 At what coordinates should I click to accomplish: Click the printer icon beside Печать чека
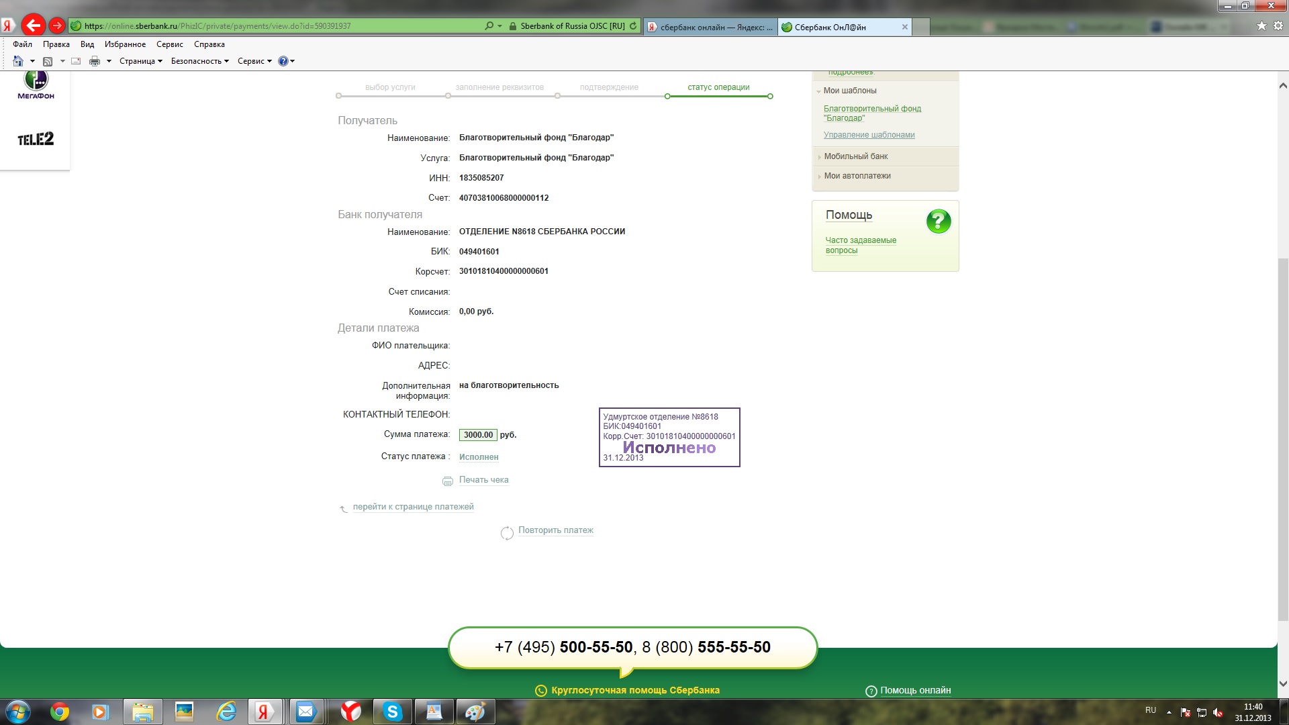tap(448, 481)
